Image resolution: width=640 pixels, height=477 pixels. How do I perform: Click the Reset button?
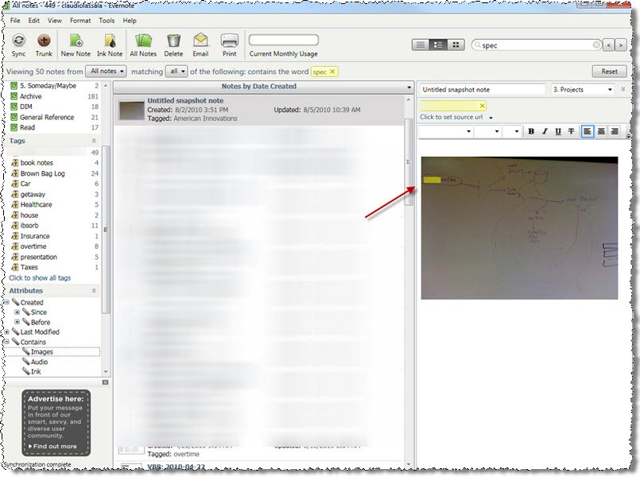click(609, 72)
